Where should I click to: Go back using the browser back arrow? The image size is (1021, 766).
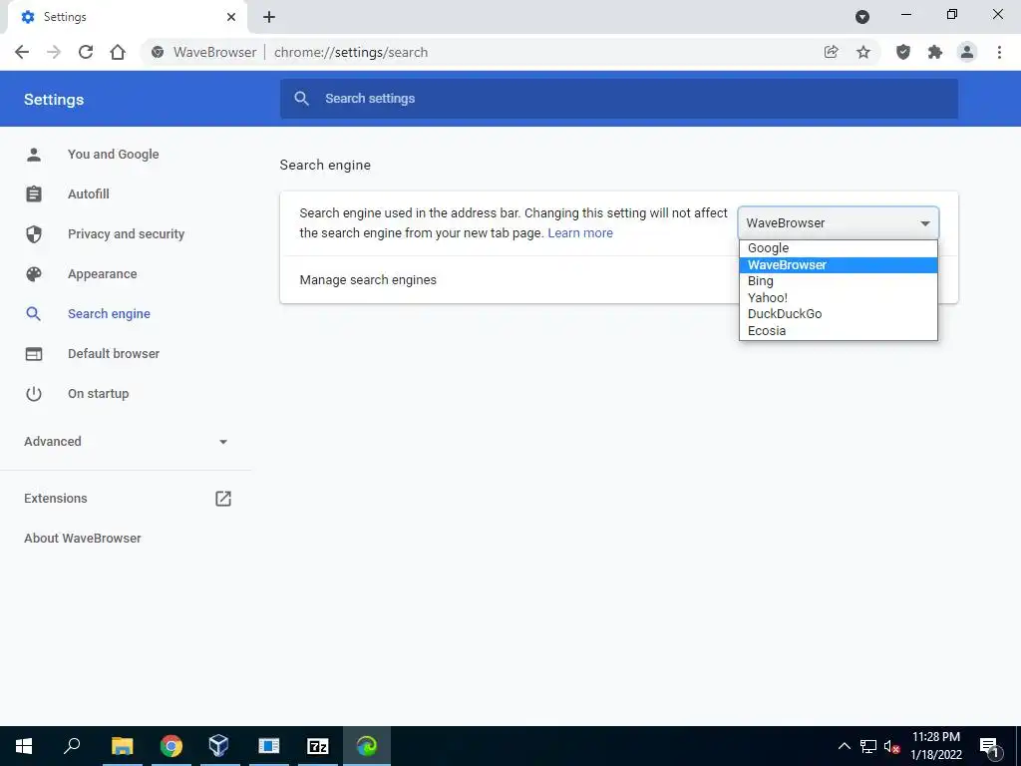coord(22,52)
